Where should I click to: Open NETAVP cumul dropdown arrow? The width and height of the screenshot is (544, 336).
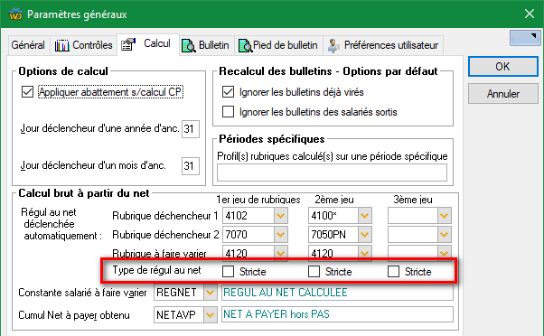211,315
